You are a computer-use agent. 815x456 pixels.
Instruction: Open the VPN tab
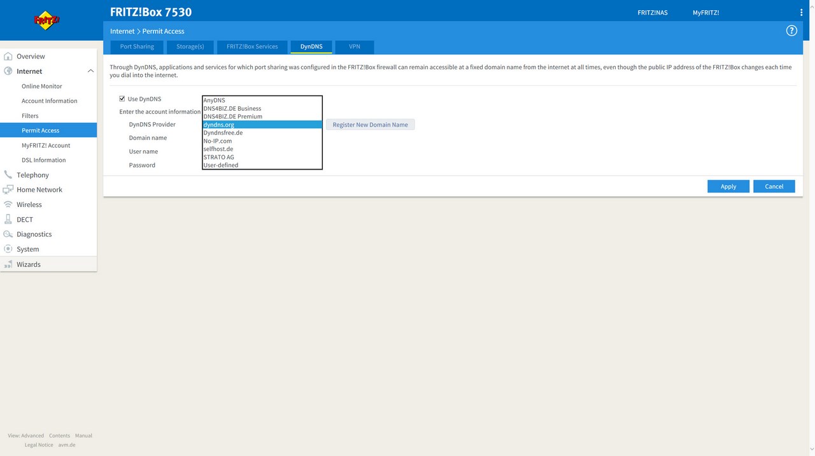tap(355, 46)
